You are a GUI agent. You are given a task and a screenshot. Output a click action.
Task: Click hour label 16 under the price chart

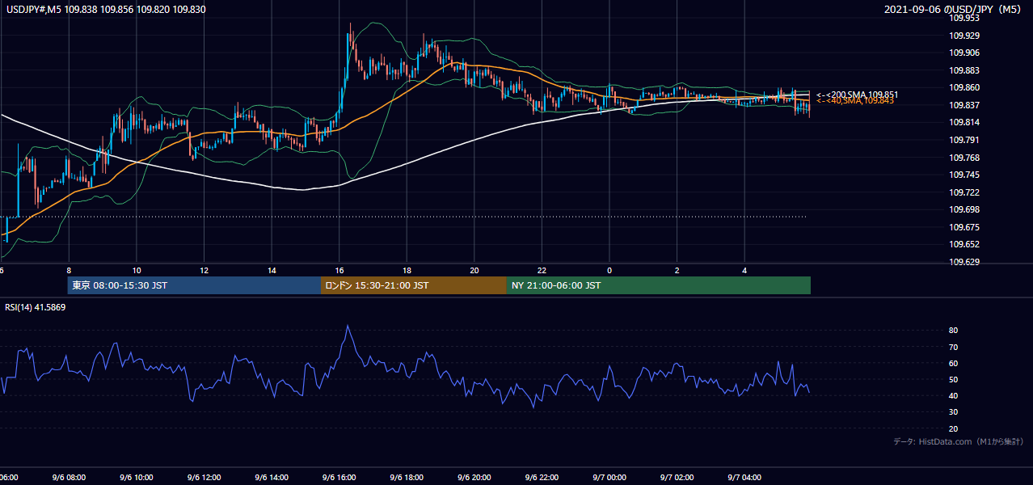[339, 270]
